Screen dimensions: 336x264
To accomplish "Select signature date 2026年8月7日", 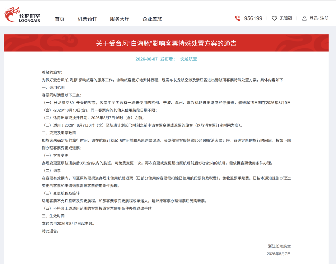I will click(278, 254).
